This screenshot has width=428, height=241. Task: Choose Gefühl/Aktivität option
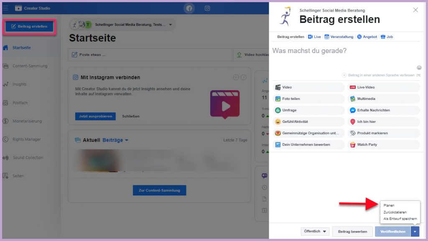click(309, 122)
